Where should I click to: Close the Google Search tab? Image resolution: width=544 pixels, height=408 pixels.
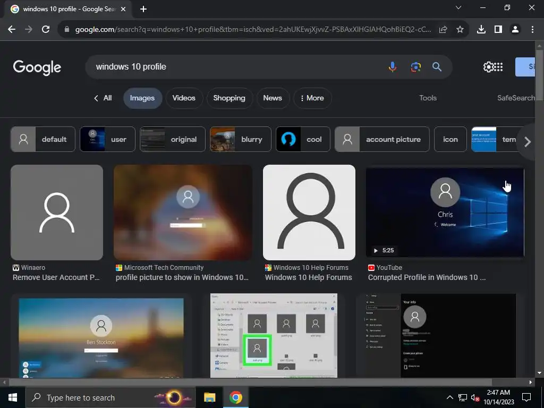123,9
